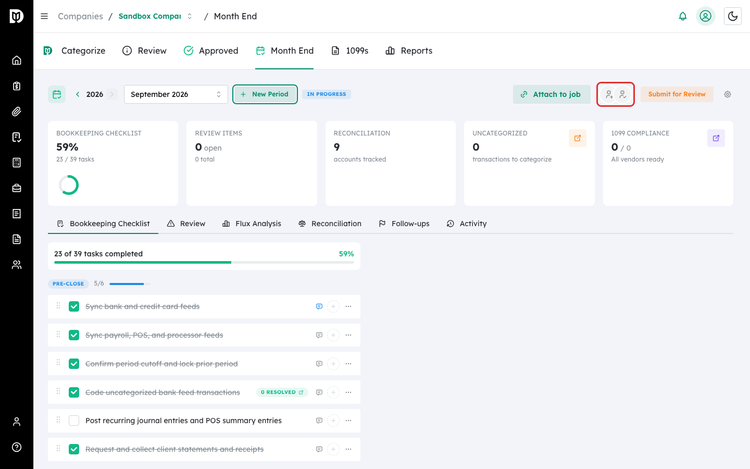This screenshot has height=469, width=750.
Task: Open more options for Confirm period cutoff task
Action: point(348,364)
